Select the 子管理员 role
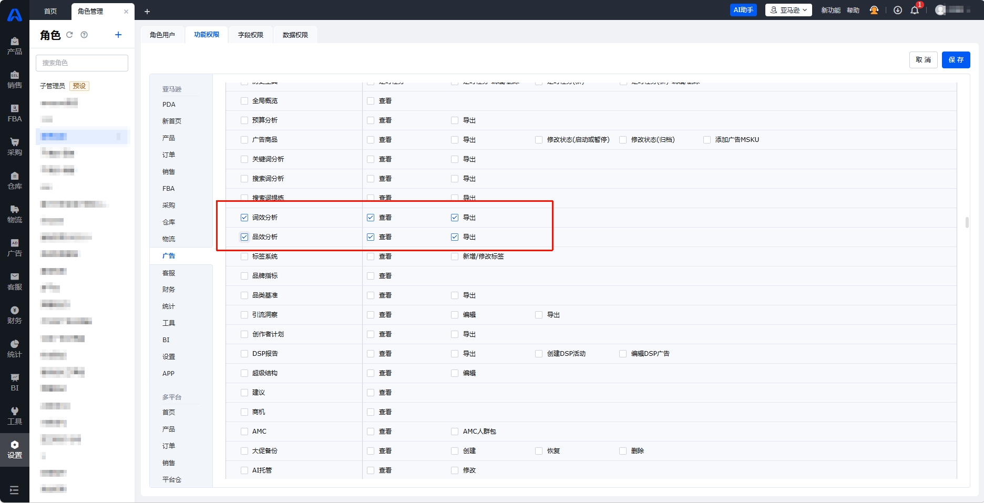 (53, 86)
